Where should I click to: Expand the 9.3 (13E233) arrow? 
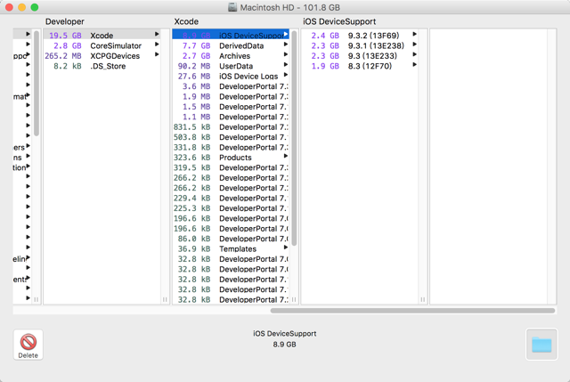pyautogui.click(x=414, y=54)
